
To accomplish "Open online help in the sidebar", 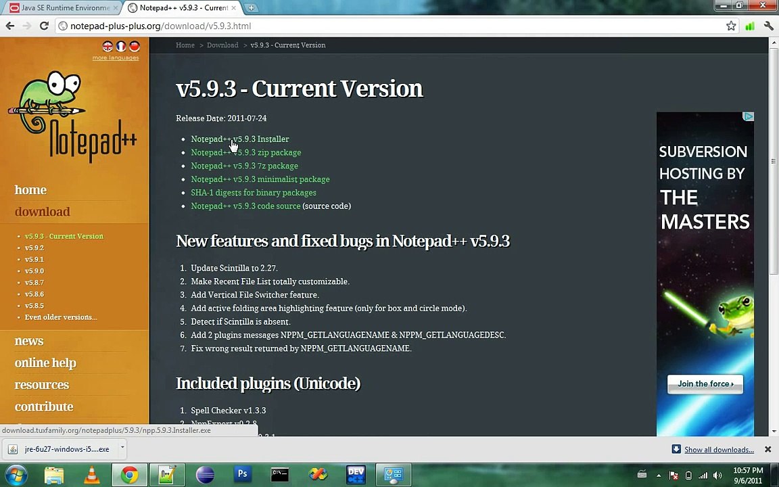I will click(x=45, y=363).
